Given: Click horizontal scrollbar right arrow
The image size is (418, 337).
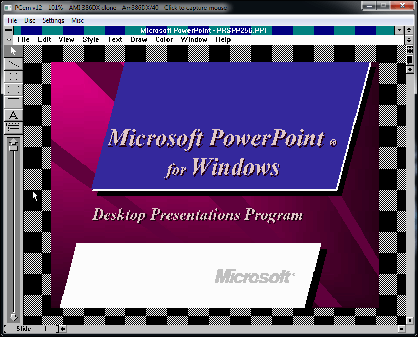Looking at the screenshot, I should (x=402, y=329).
